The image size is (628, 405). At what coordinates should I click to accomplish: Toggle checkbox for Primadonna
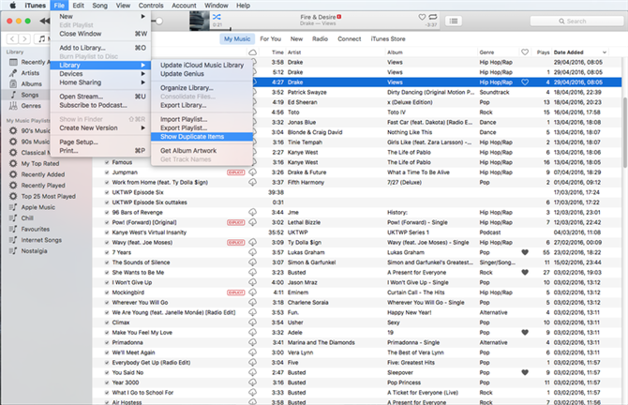107,342
